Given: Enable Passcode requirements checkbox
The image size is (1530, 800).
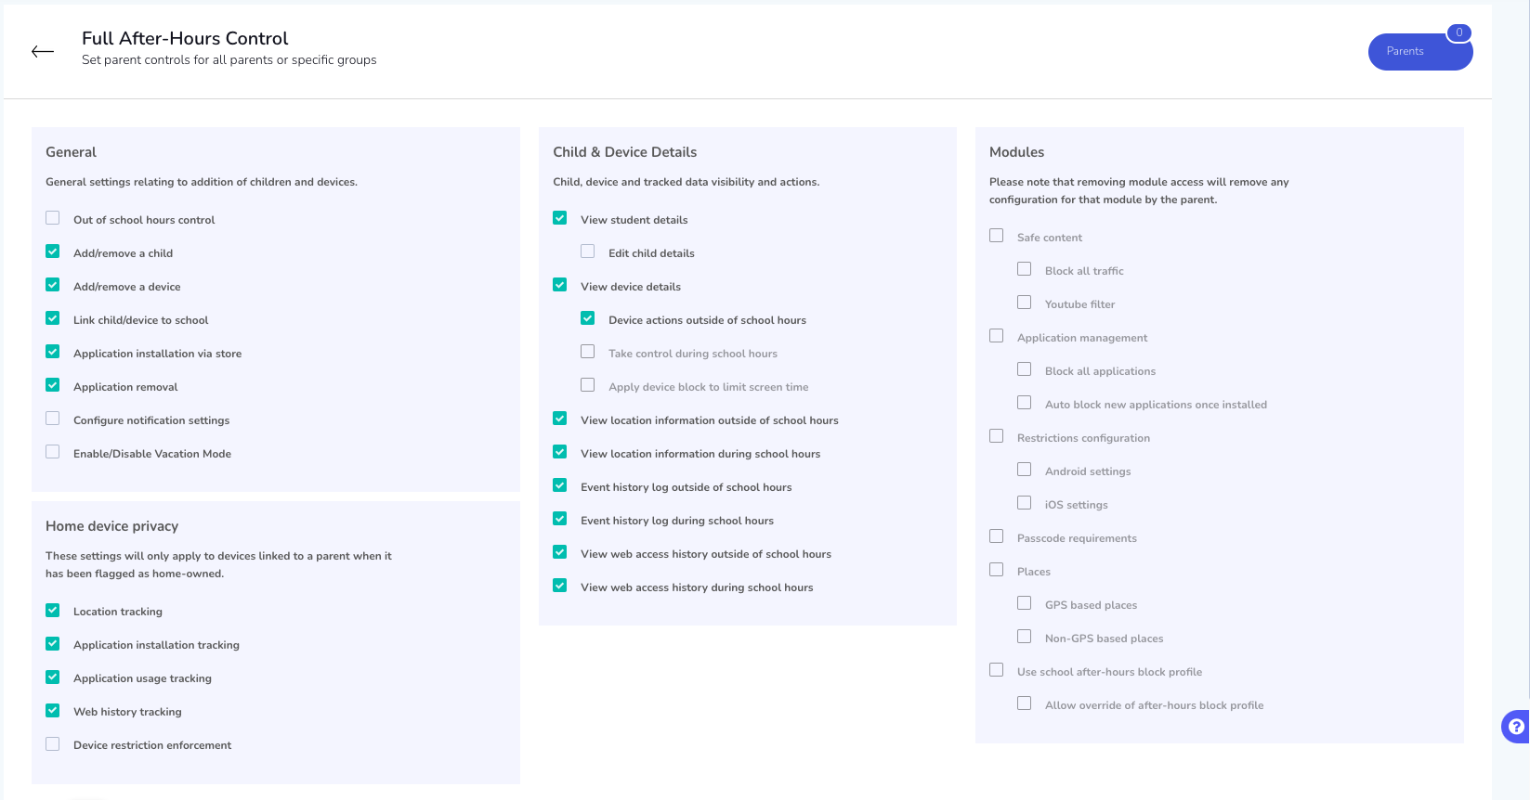Looking at the screenshot, I should [x=997, y=536].
